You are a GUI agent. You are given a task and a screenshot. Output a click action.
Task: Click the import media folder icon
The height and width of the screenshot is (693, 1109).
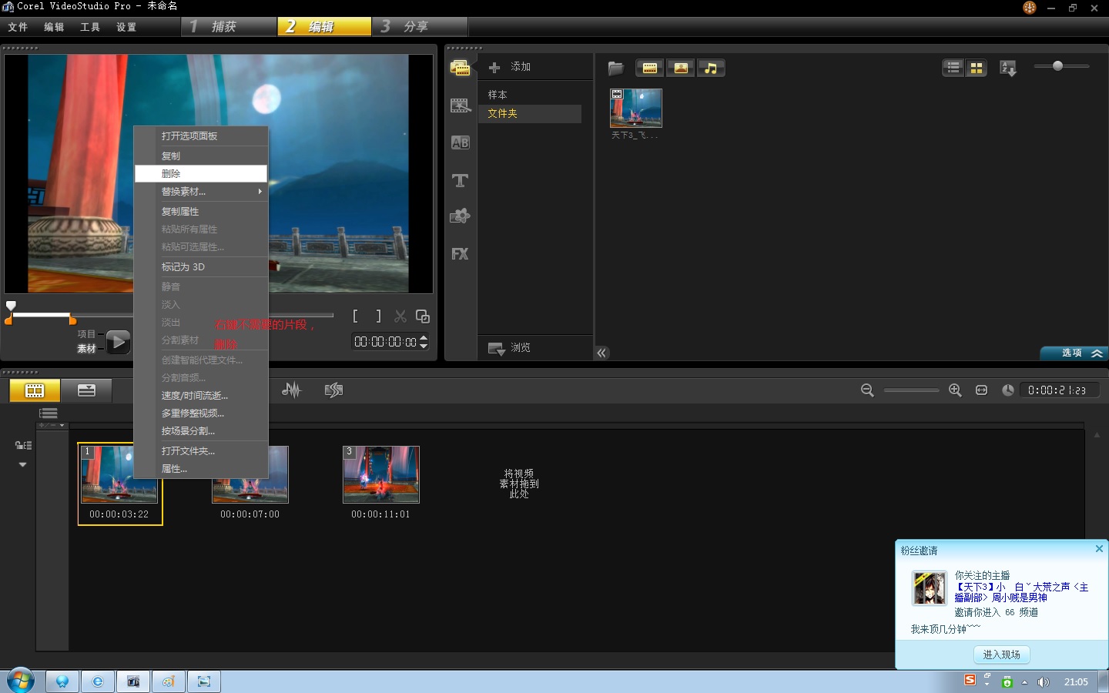click(615, 68)
